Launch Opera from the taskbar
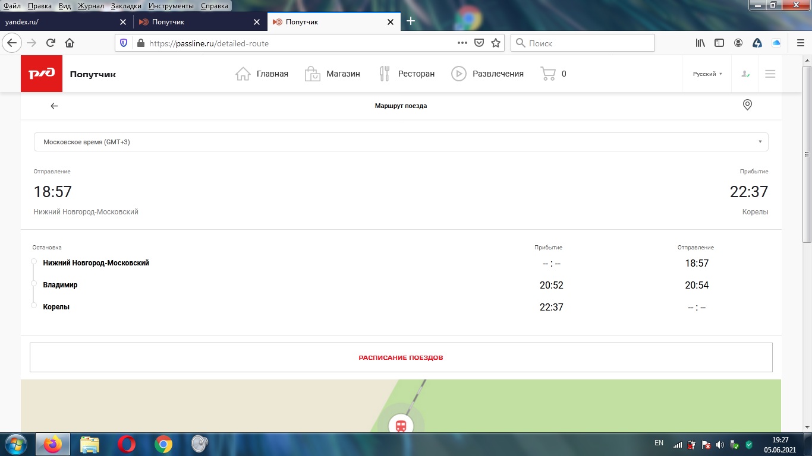Viewport: 812px width, 456px height. click(x=126, y=444)
